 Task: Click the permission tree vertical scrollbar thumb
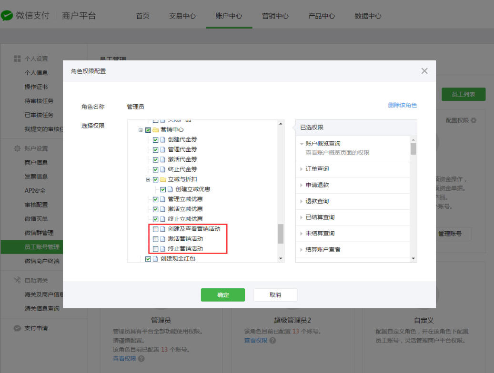(x=281, y=233)
